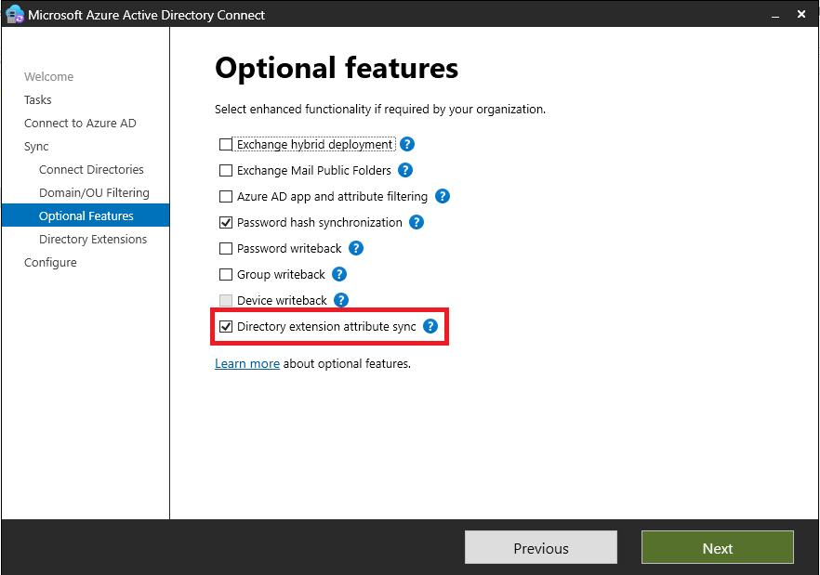
Task: Open help for Directory extension attribute sync
Action: pos(430,327)
